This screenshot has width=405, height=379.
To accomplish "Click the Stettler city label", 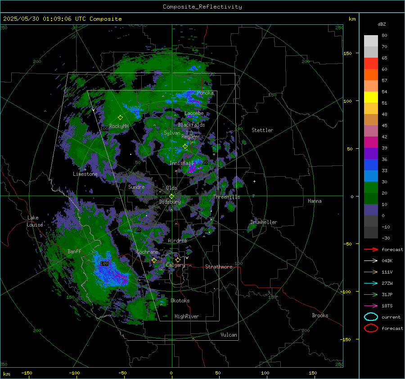I will (x=262, y=130).
